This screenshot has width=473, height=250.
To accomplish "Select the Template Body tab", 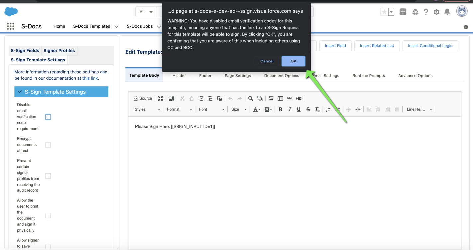I will (144, 75).
